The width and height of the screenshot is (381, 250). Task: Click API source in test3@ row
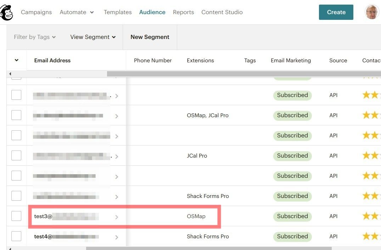334,216
